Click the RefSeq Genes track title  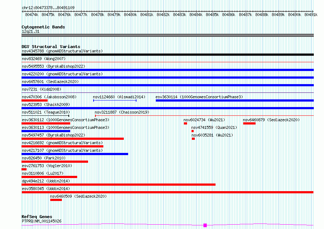pyautogui.click(x=37, y=217)
